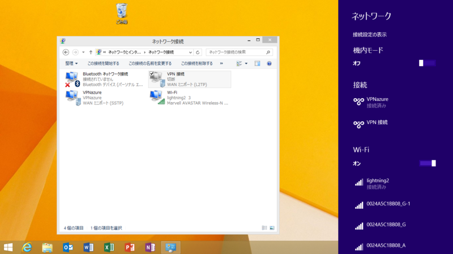Image resolution: width=453 pixels, height=254 pixels.
Task: Open the Recycle Bin desktop icon
Action: click(x=122, y=14)
